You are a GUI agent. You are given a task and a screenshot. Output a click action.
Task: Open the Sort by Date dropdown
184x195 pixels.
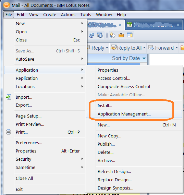tap(144, 58)
